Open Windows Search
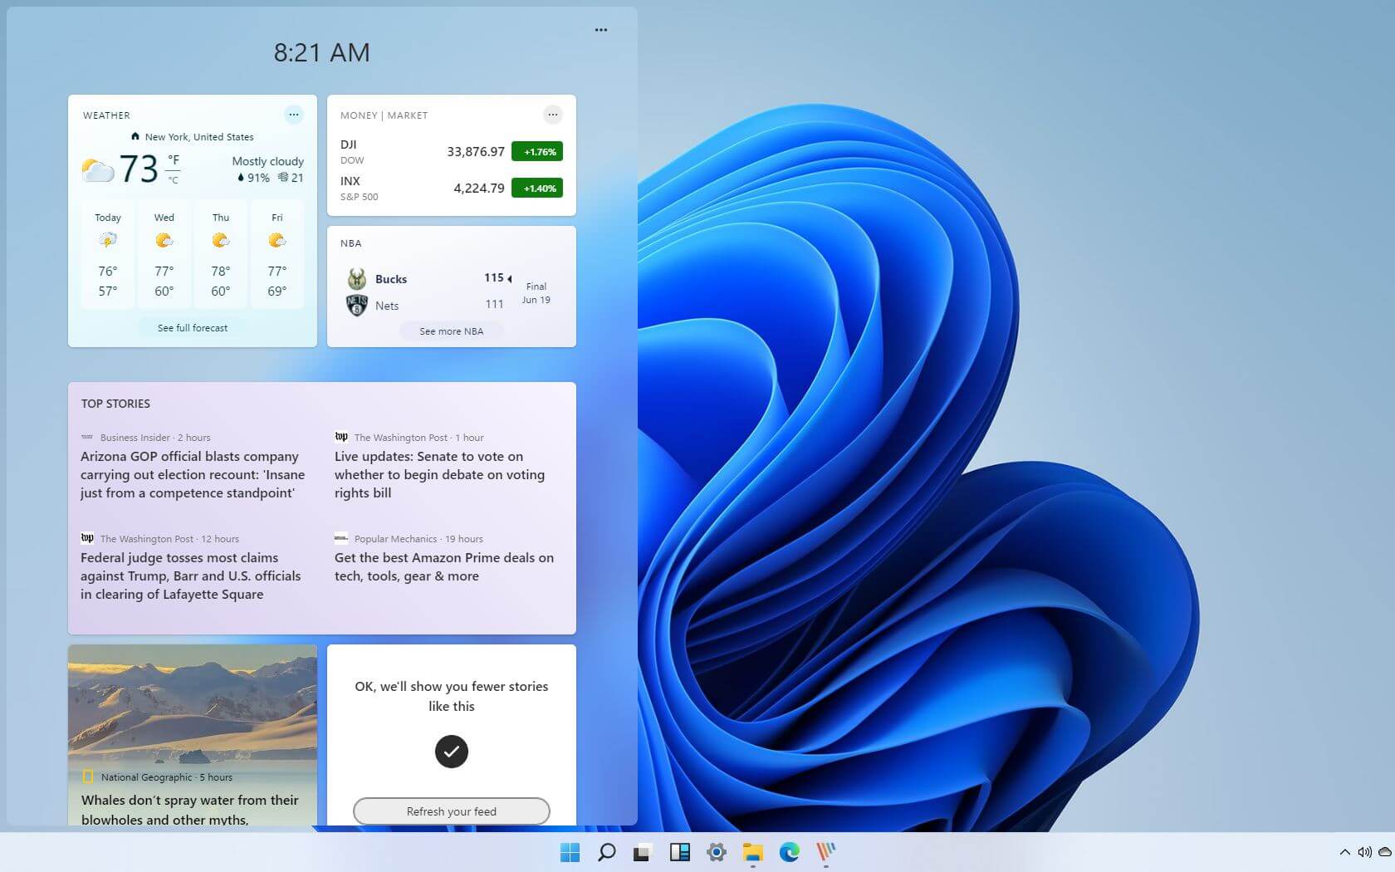Image resolution: width=1395 pixels, height=872 pixels. (x=606, y=852)
